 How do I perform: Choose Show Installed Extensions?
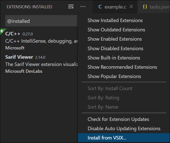[x=115, y=20]
